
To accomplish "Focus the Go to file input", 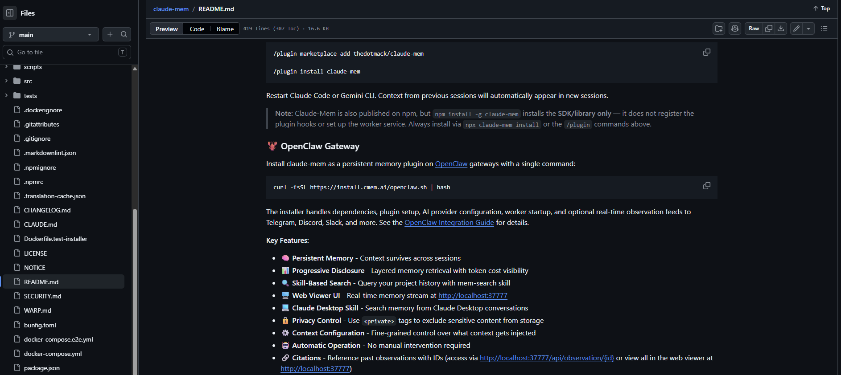I will click(x=67, y=52).
